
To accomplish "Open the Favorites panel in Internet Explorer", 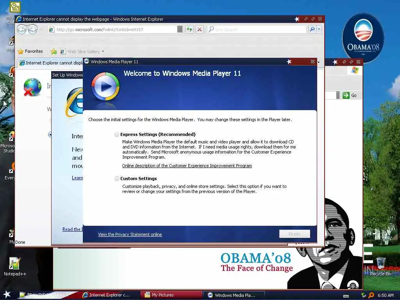I will click(30, 51).
